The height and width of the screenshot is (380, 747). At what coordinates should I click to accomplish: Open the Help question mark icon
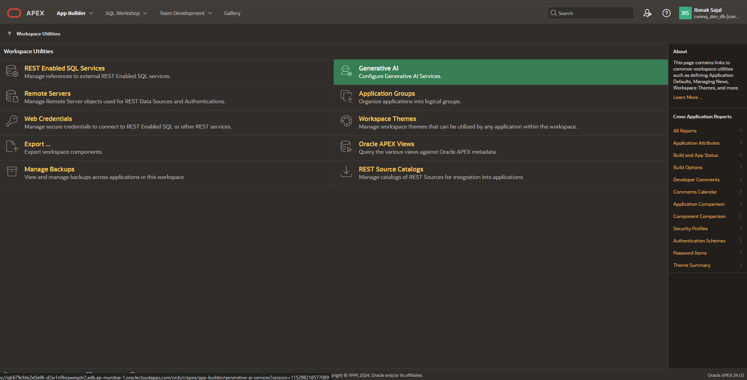point(666,13)
